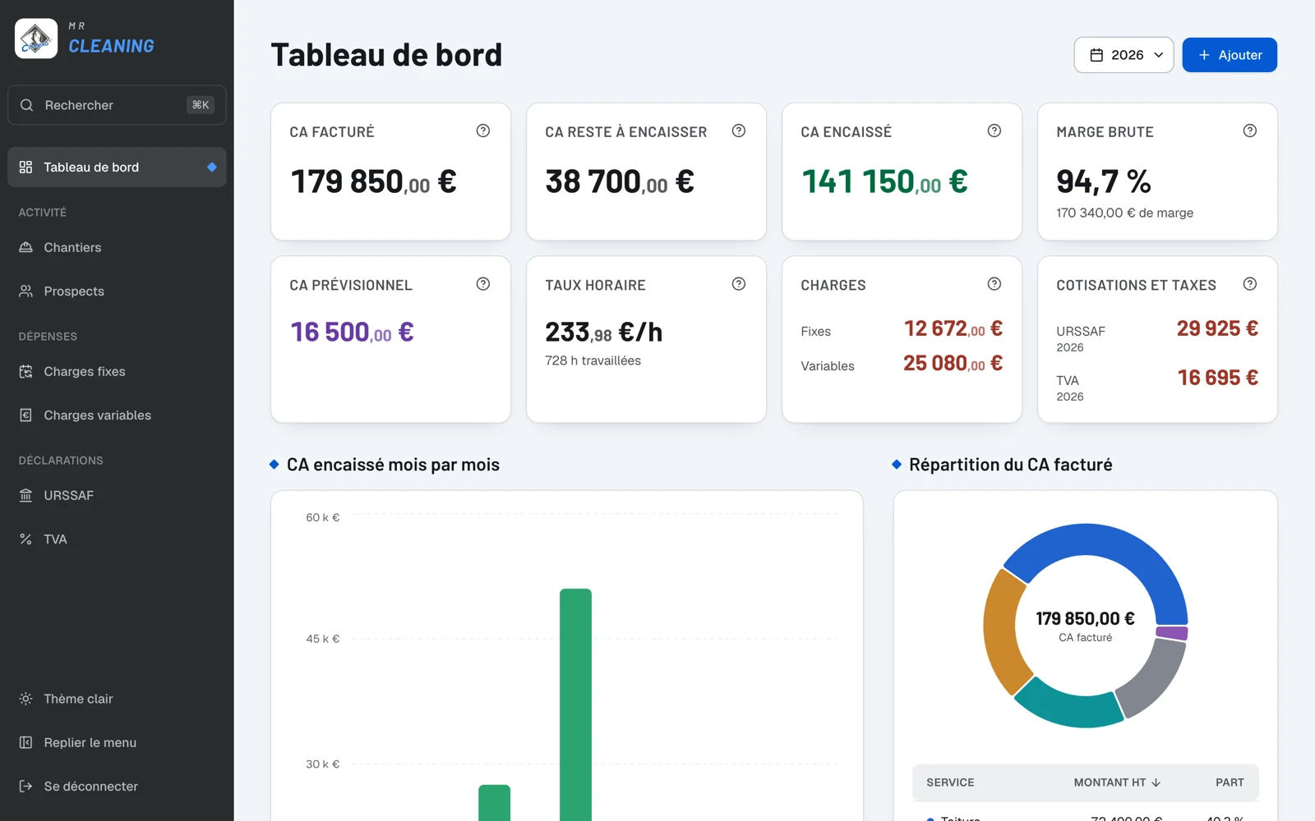The width and height of the screenshot is (1315, 821).
Task: Open help icon on CA Prévisionnel card
Action: click(x=483, y=284)
